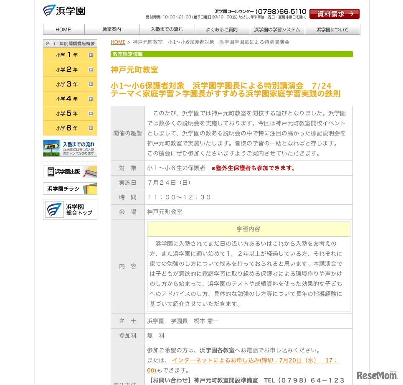Open the HOME navigation tab
Image resolution: width=403 pixels, height=385 pixels.
[63, 29]
